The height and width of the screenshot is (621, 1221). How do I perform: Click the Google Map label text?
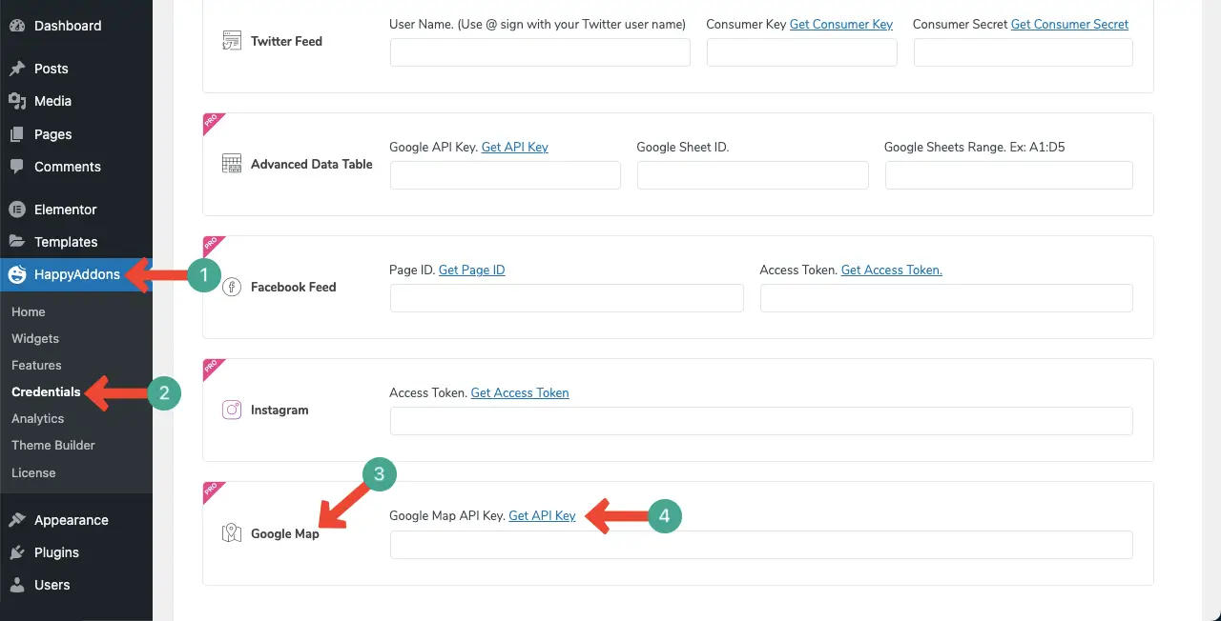coord(285,533)
